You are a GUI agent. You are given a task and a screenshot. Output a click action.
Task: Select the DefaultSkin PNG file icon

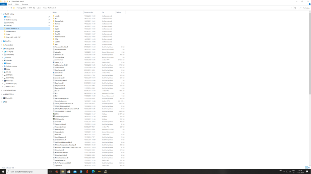pos(53,73)
